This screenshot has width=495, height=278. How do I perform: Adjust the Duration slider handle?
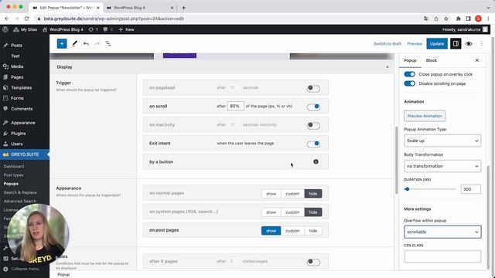click(407, 189)
